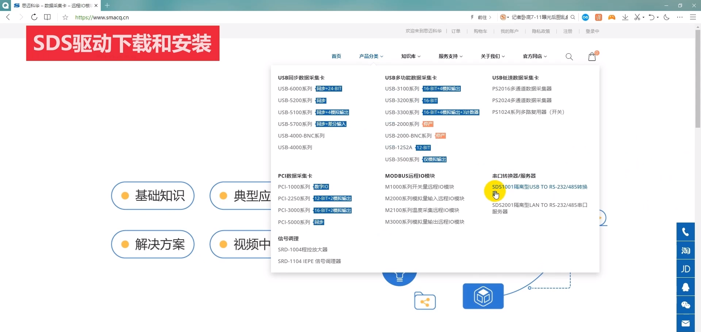701x332 pixels.
Task: Open browser hamburger main menu
Action: coord(693,17)
